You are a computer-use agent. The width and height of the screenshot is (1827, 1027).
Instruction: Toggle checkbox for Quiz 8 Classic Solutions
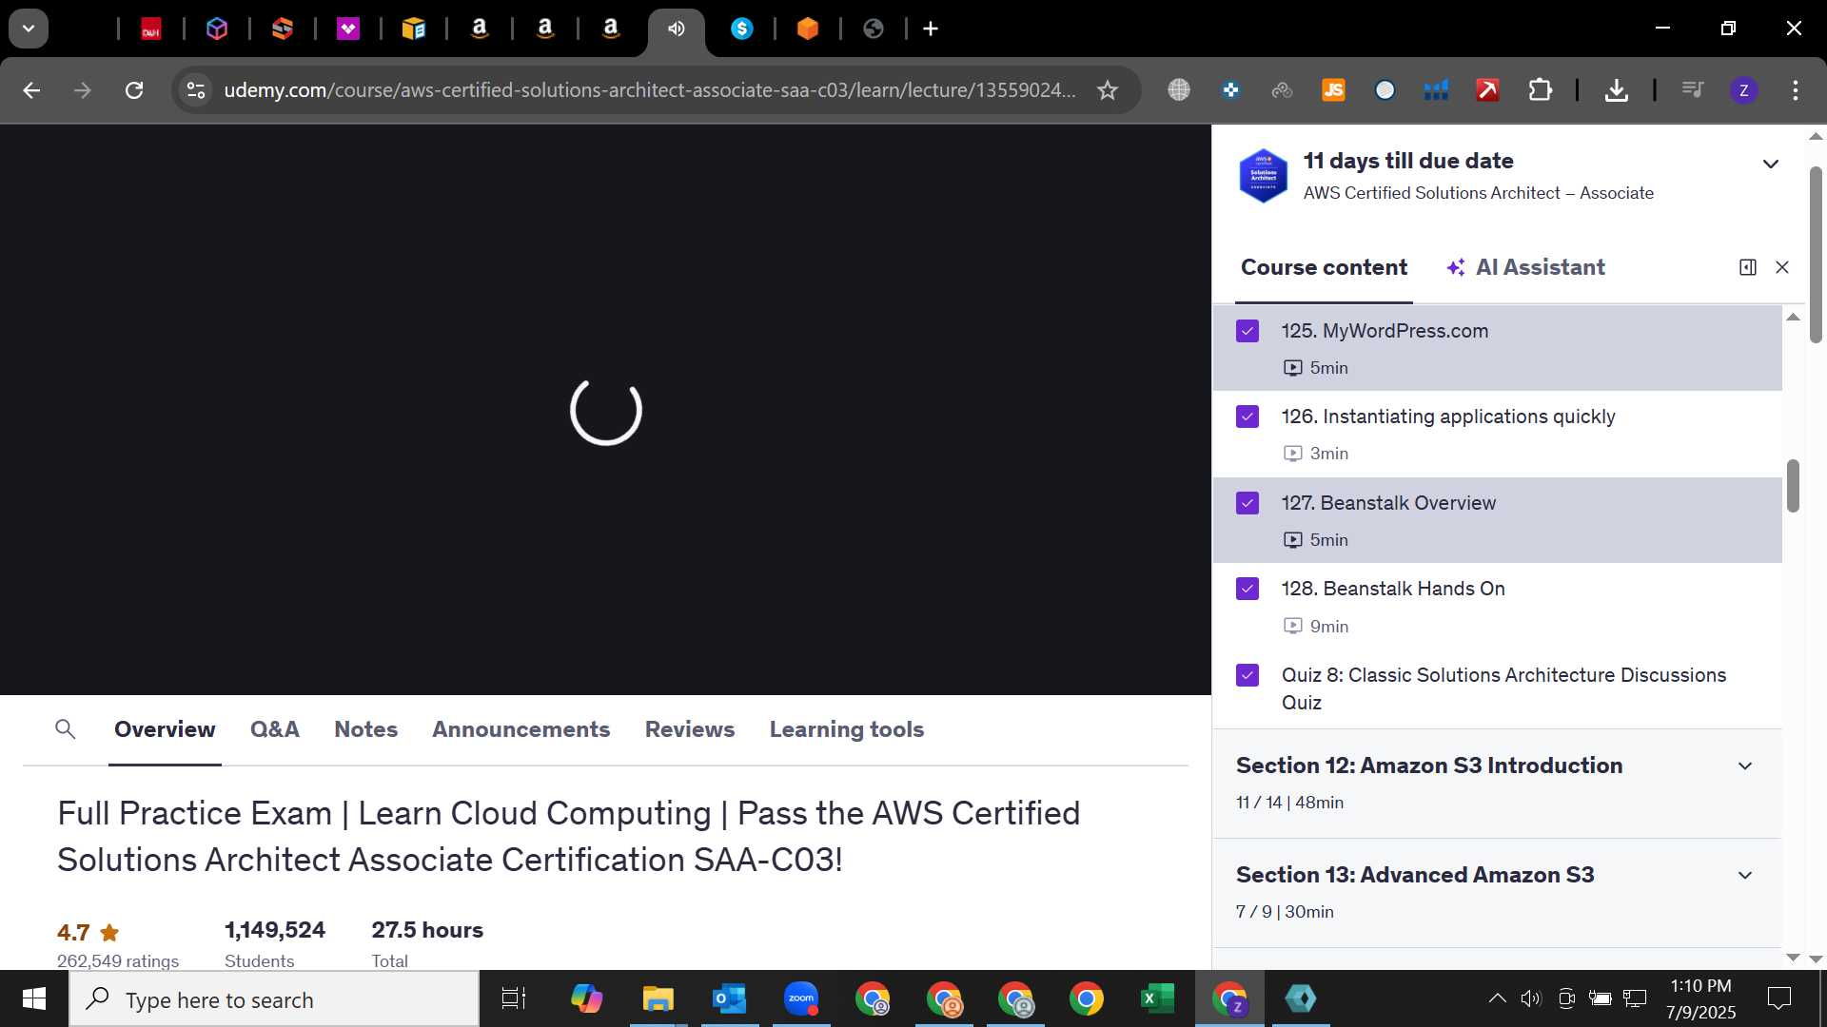[x=1247, y=675]
